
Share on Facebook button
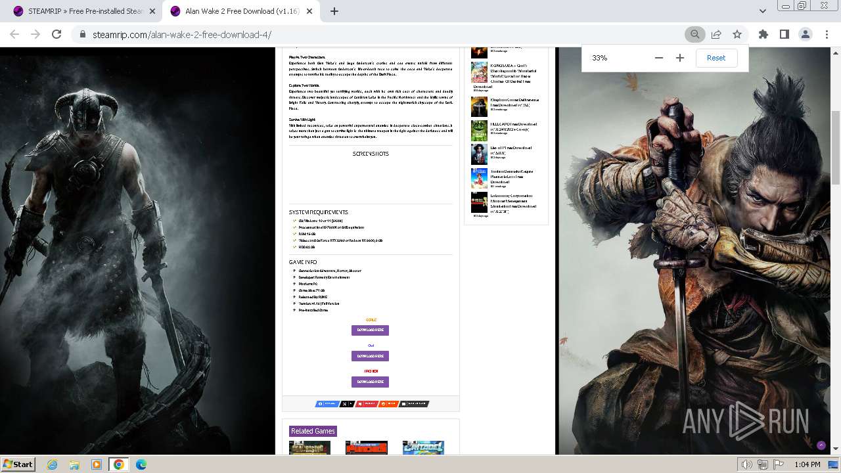tap(327, 404)
